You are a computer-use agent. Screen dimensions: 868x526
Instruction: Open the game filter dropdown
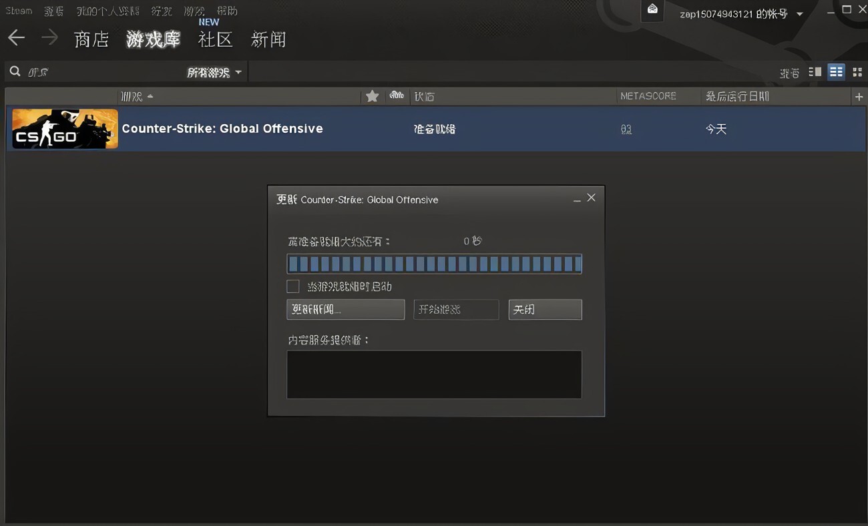pos(214,72)
